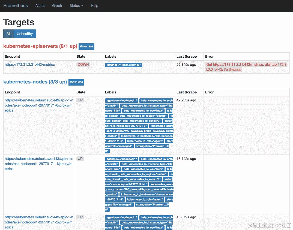Click the i/o timeout error message

(x=246, y=67)
